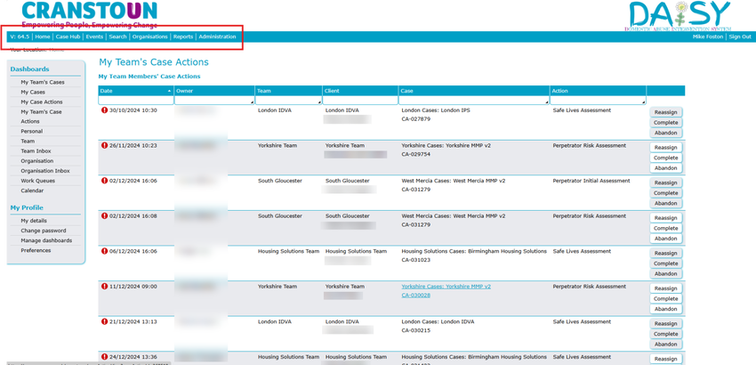The image size is (756, 365).
Task: Click the Cranstoun logo
Action: [90, 14]
